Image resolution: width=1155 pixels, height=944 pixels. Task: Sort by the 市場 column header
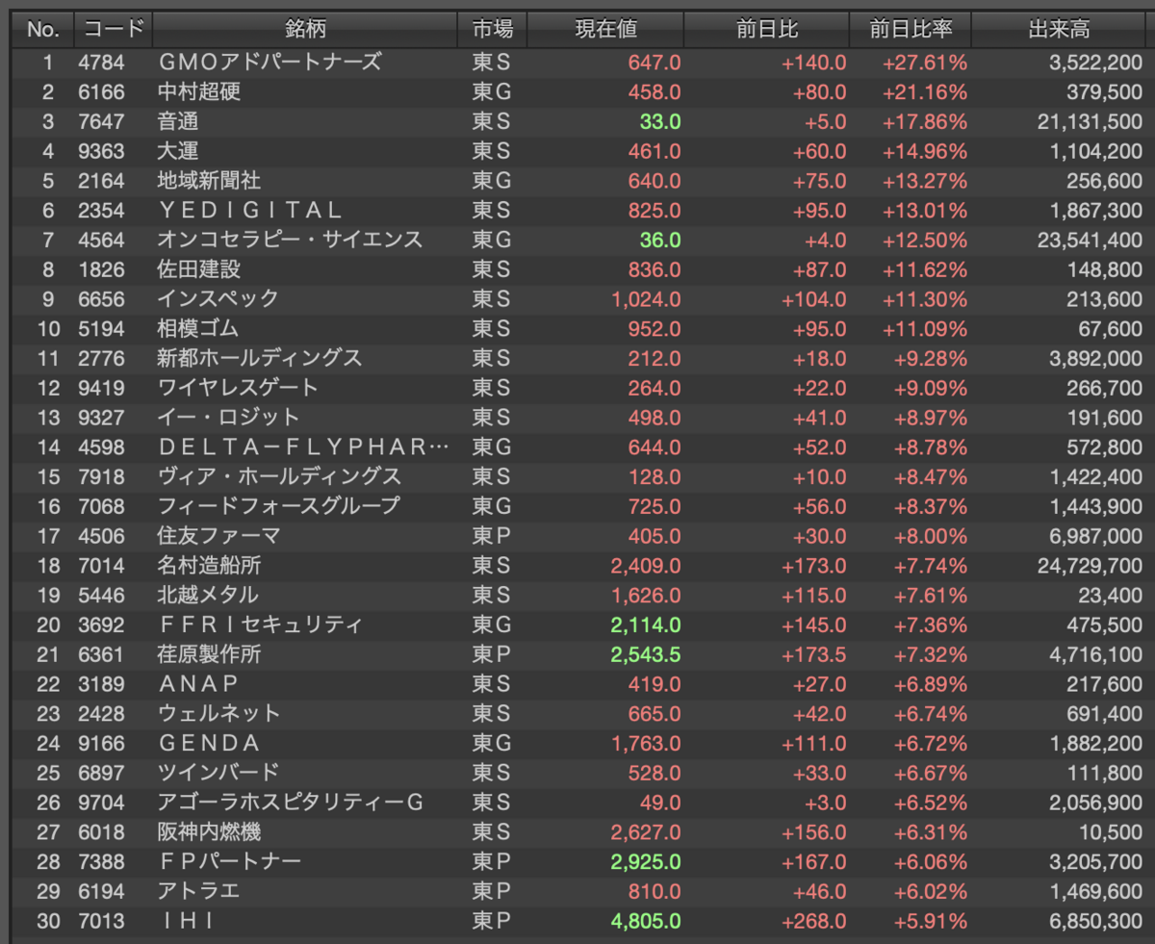click(493, 30)
